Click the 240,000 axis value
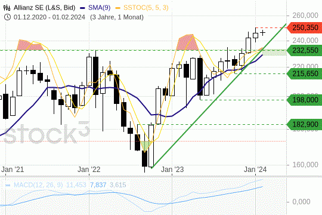 305,41
